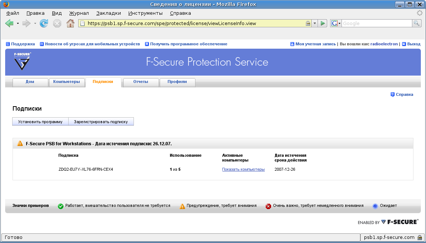Switch to the Дом tab
The image size is (426, 243).
pos(30,82)
